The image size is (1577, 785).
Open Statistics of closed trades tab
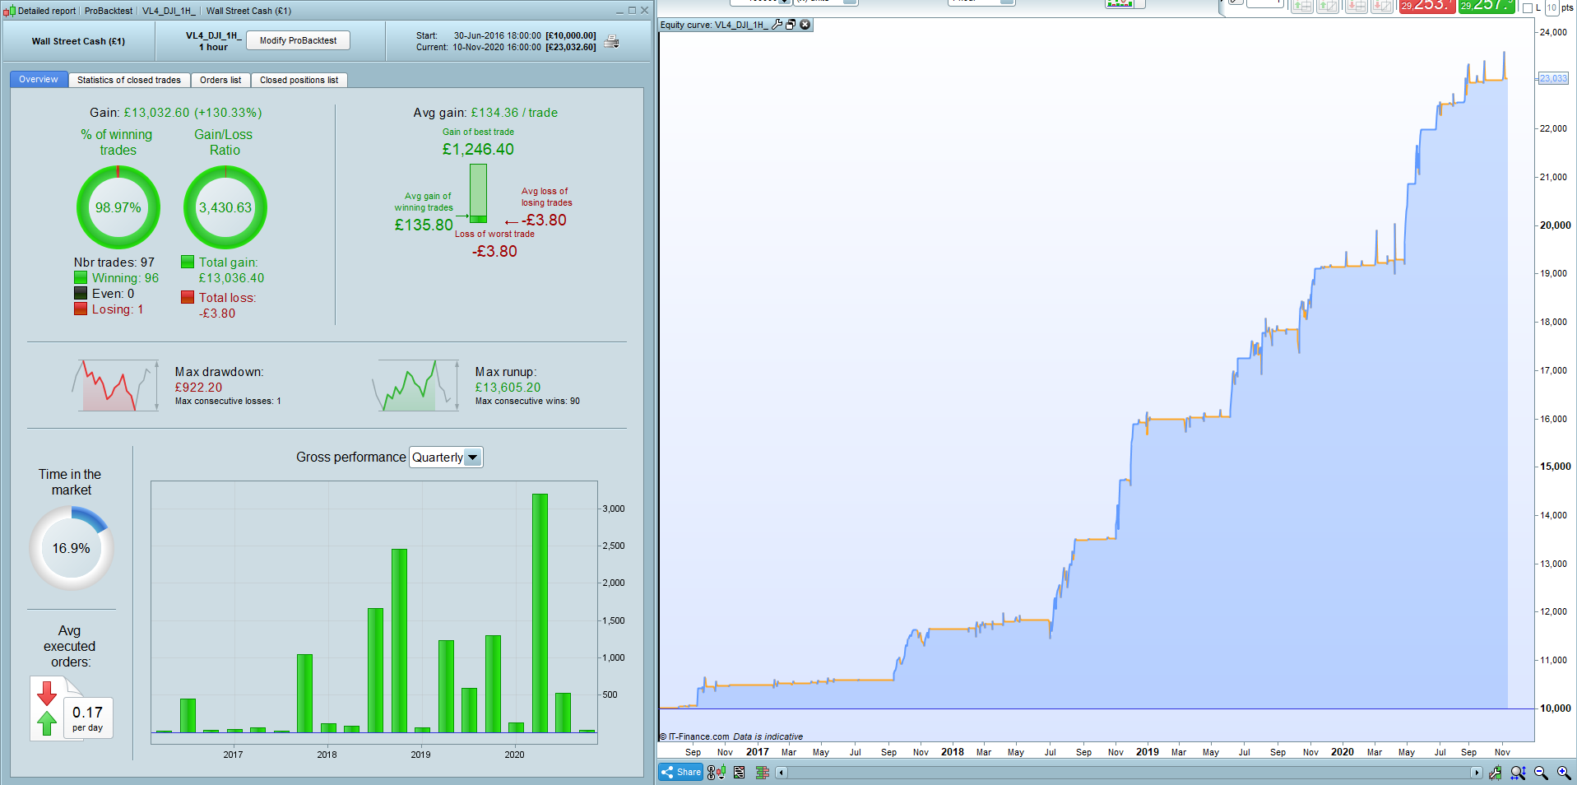tap(129, 80)
